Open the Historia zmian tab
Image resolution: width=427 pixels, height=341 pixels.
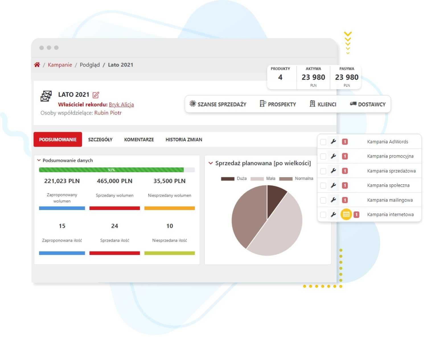point(184,140)
